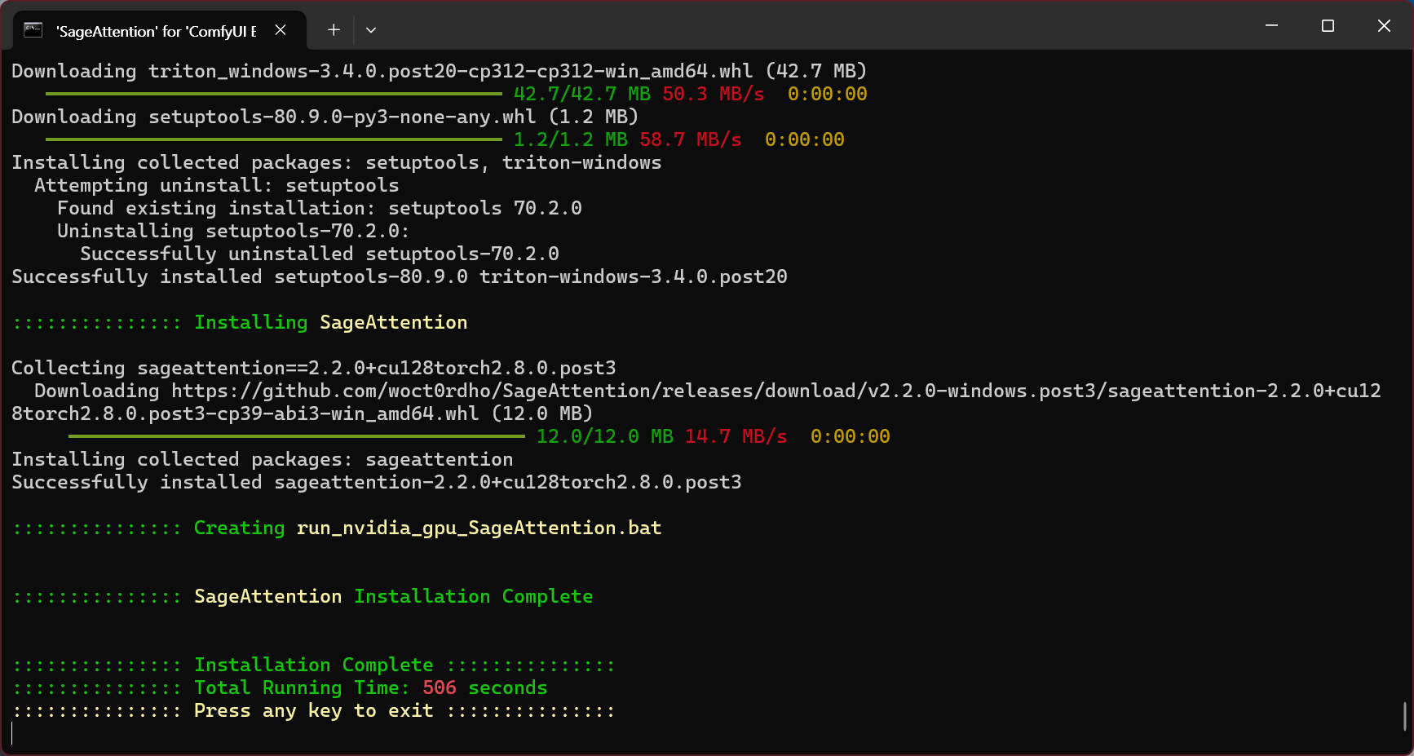This screenshot has width=1414, height=756.
Task: Click the terminal icon on the SageAttention tab
Action: [x=33, y=30]
